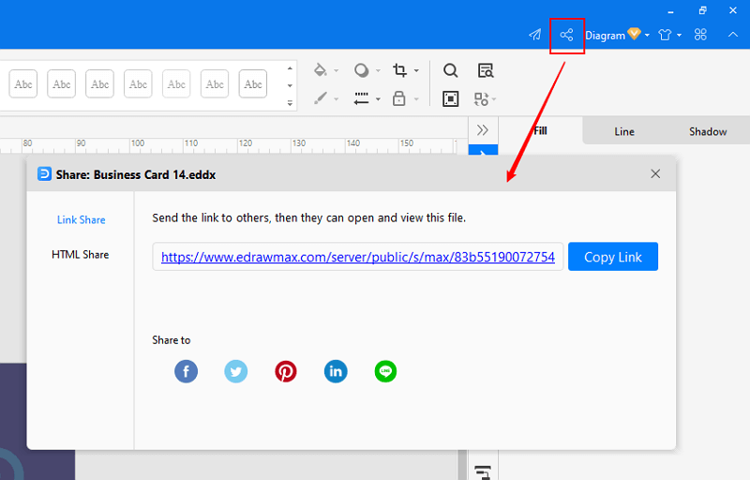Close the Share dialog
Screen dimensions: 750x480
pos(655,173)
